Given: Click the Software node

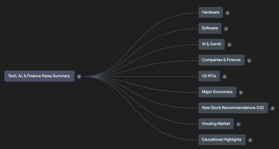Looking at the screenshot, I should click(x=210, y=28).
